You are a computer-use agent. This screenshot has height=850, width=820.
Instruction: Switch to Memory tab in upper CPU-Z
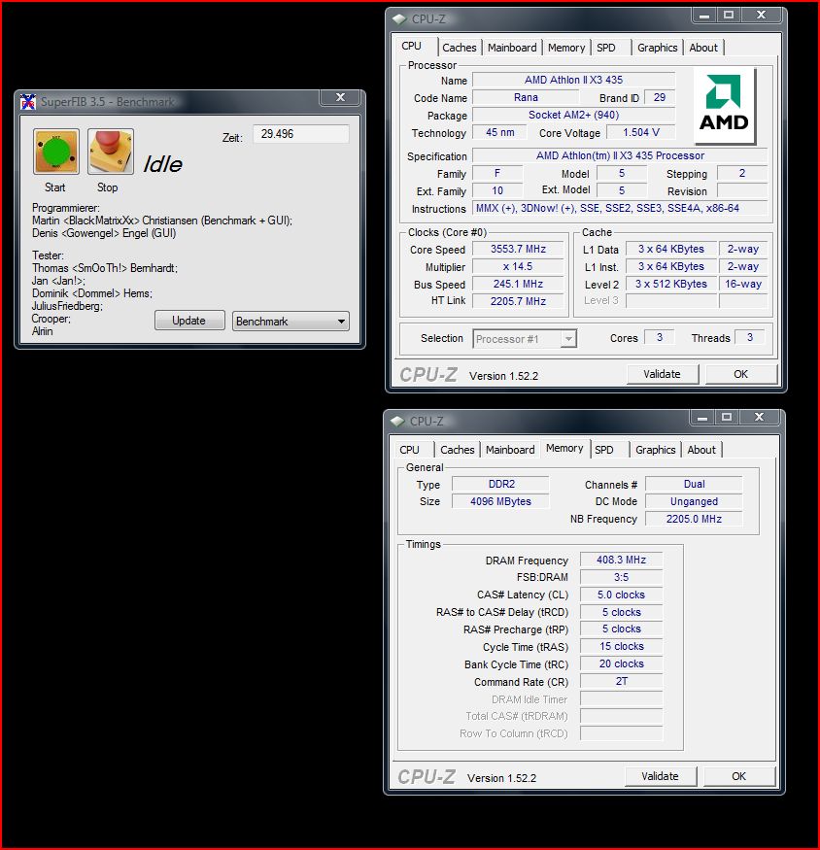tap(566, 48)
